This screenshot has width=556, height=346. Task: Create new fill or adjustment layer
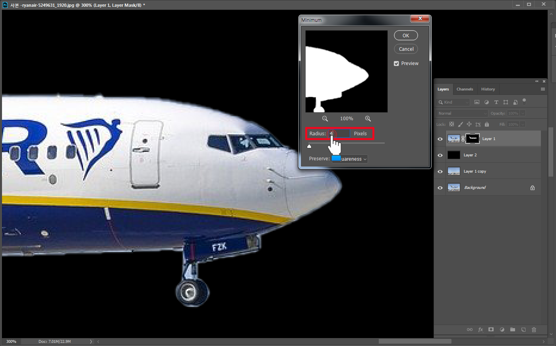[x=502, y=330]
